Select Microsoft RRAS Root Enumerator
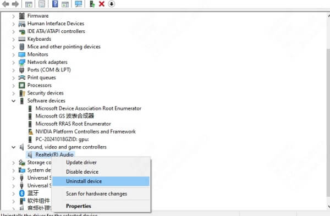The height and width of the screenshot is (216, 330). tap(73, 124)
